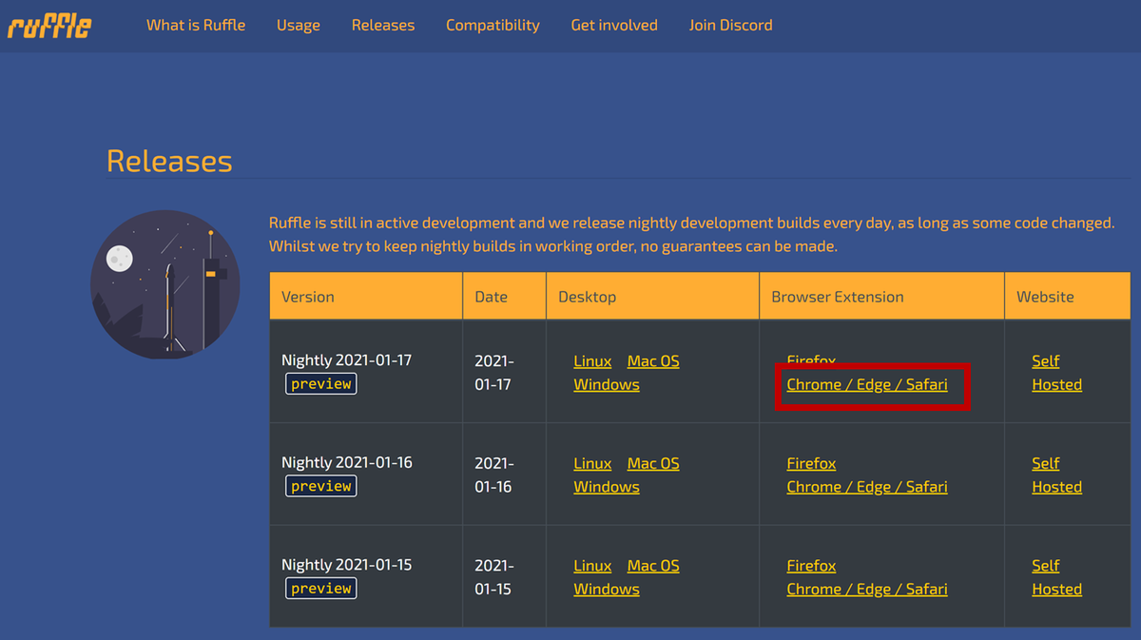Screen dimensions: 1141x640
Task: Download Linux build for Nightly 2021-01-17
Action: click(x=592, y=360)
